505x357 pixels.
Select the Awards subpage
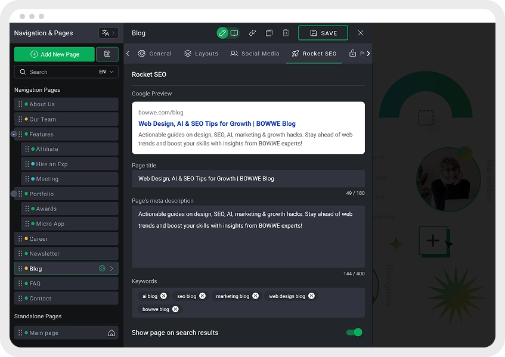[x=70, y=209]
